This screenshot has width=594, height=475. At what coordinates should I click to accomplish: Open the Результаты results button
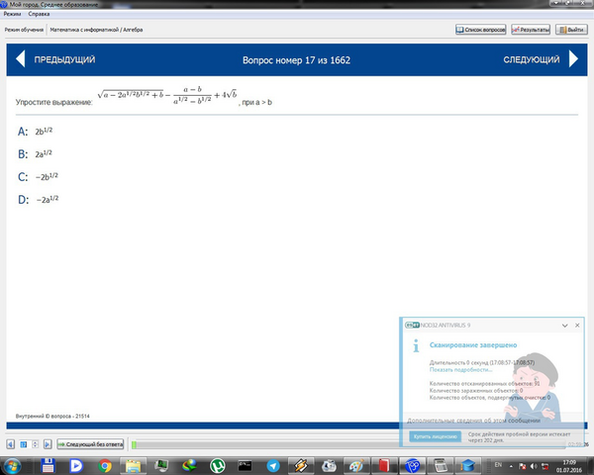531,30
